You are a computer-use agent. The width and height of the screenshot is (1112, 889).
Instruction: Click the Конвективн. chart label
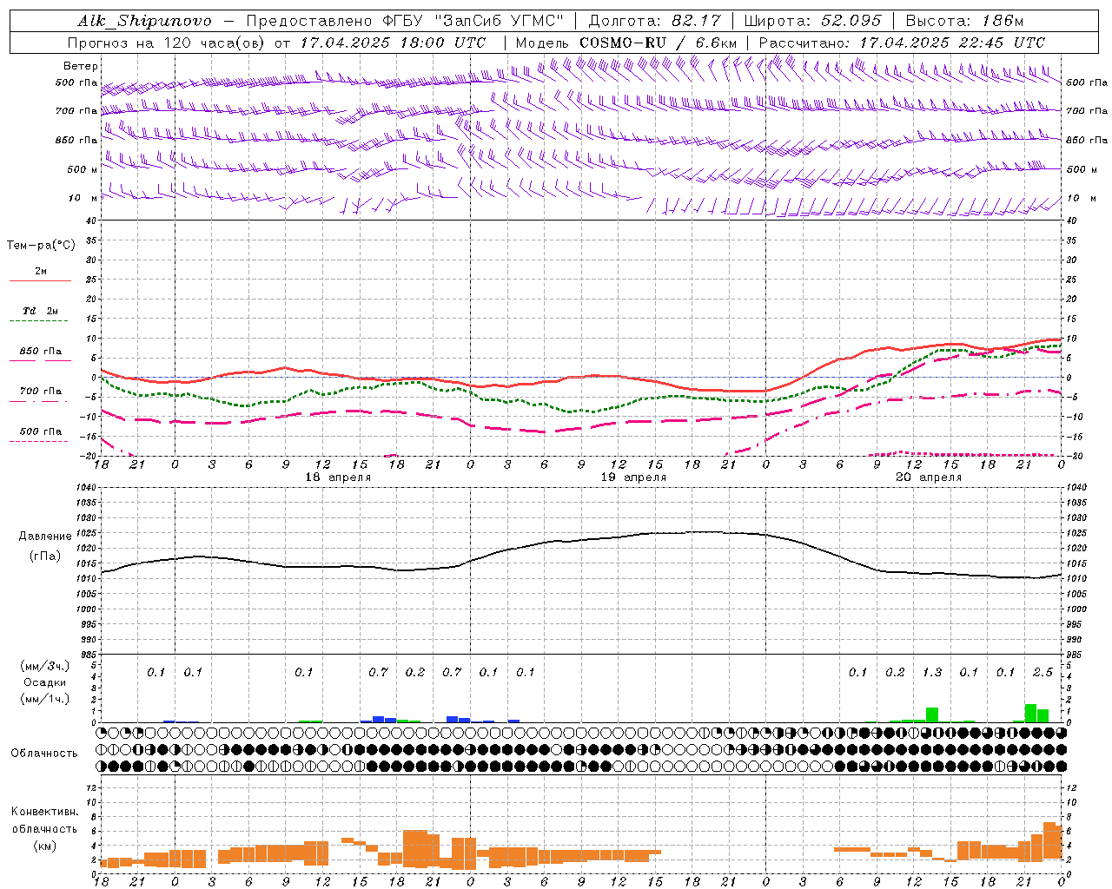point(44,812)
